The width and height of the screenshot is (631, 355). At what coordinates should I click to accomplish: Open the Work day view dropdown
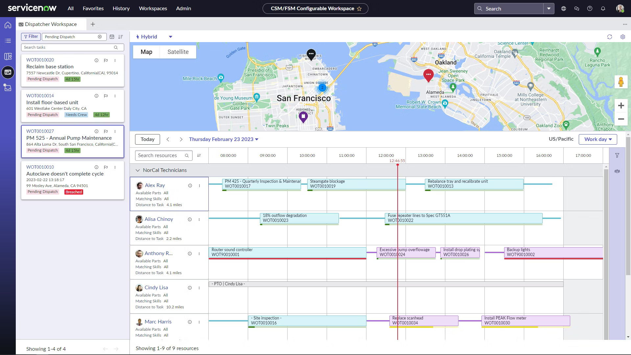(x=598, y=139)
